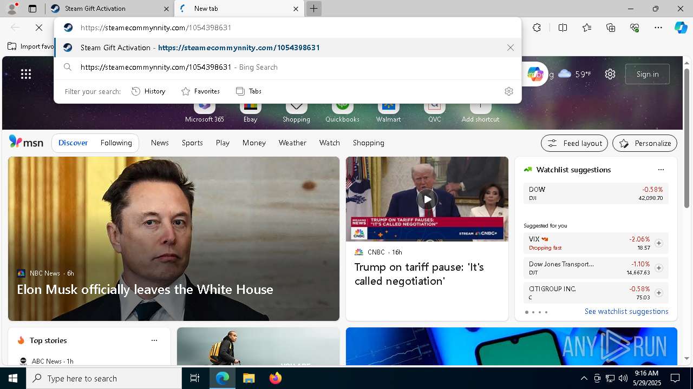Open the Sports menu item
Viewport: 693px width, 389px height.
tap(192, 143)
